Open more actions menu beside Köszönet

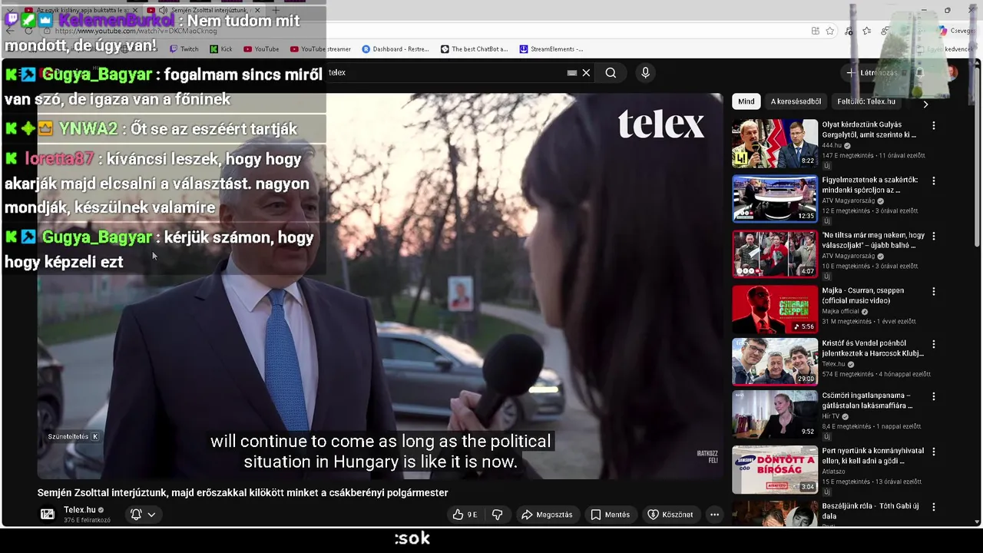pos(714,515)
